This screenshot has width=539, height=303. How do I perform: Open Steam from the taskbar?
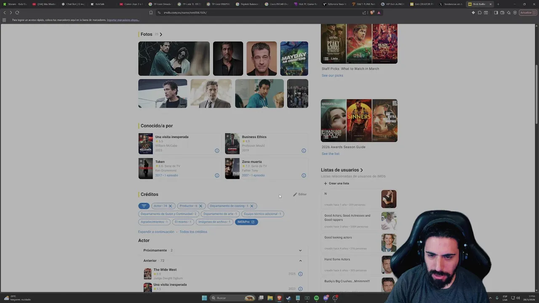pos(288,298)
